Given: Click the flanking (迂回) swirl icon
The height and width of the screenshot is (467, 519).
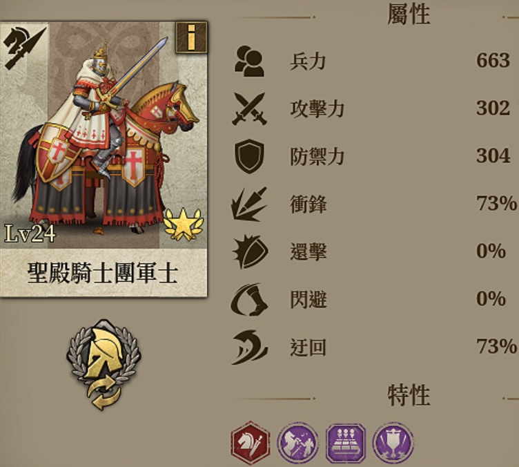Looking at the screenshot, I should (x=250, y=347).
